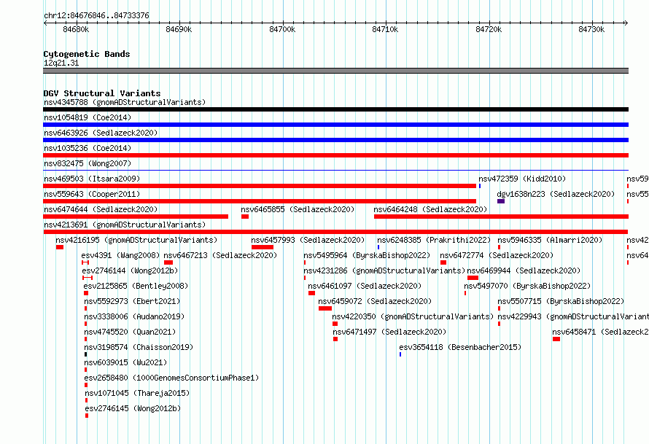649x444 pixels.
Task: Select nsv6459072 (Sedlazeck2020) label
Action: pos(375,301)
